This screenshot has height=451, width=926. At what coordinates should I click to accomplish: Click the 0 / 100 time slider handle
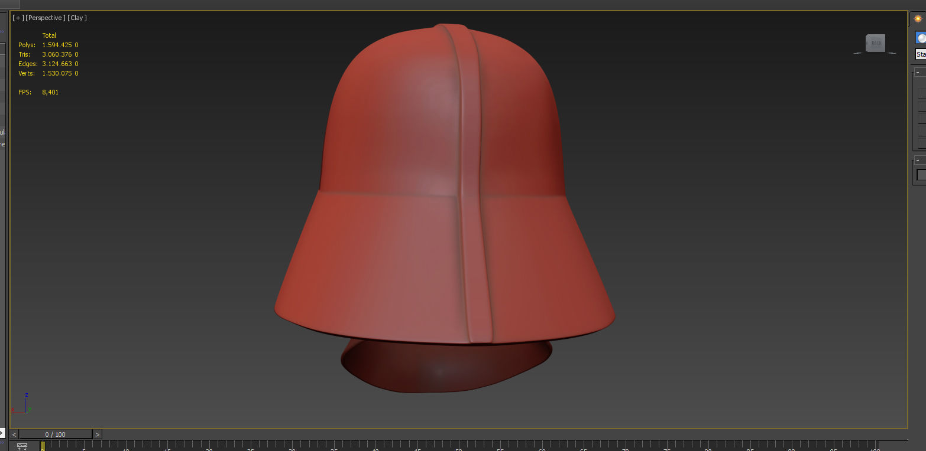pyautogui.click(x=56, y=434)
